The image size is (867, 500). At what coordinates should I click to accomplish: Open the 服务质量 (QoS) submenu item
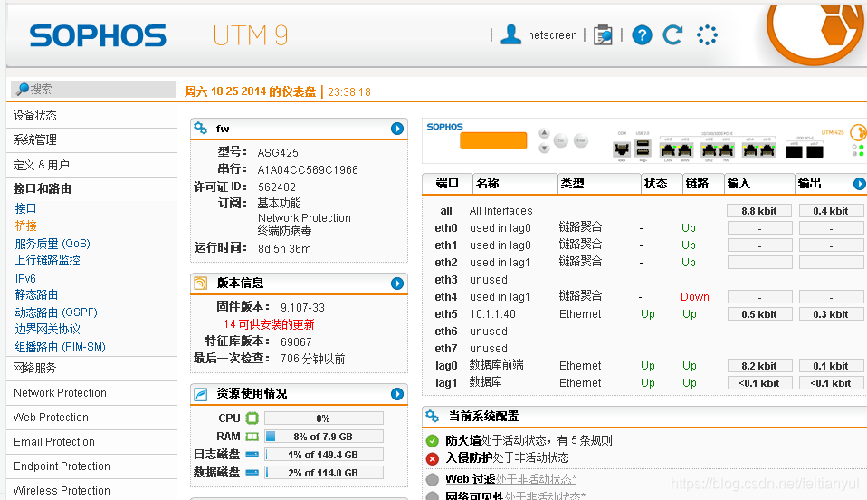pyautogui.click(x=52, y=244)
